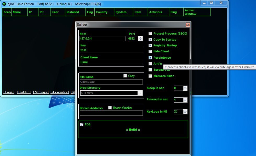Click the njRAT application icon in title bar

click(4, 4)
